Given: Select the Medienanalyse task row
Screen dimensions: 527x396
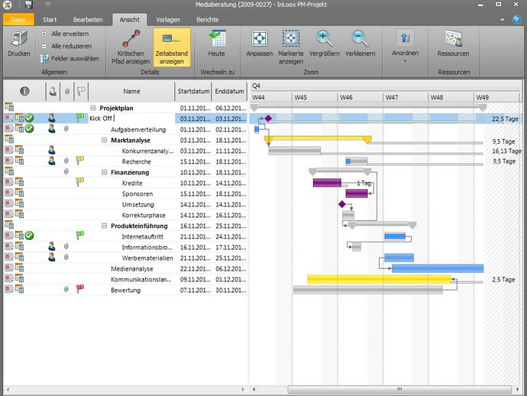Looking at the screenshot, I should coord(126,269).
